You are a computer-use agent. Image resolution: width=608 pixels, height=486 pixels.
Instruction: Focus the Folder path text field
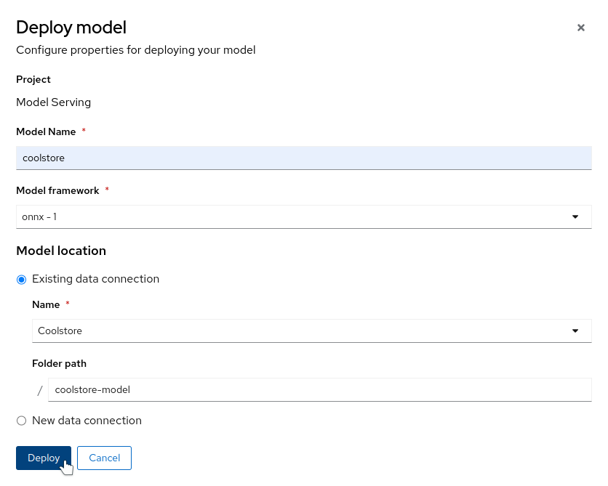click(x=319, y=389)
